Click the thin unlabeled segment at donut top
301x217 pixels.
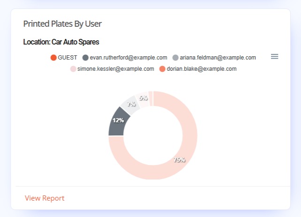150,98
